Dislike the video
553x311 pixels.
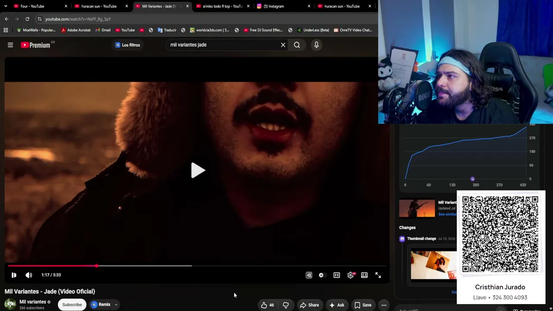coord(286,305)
